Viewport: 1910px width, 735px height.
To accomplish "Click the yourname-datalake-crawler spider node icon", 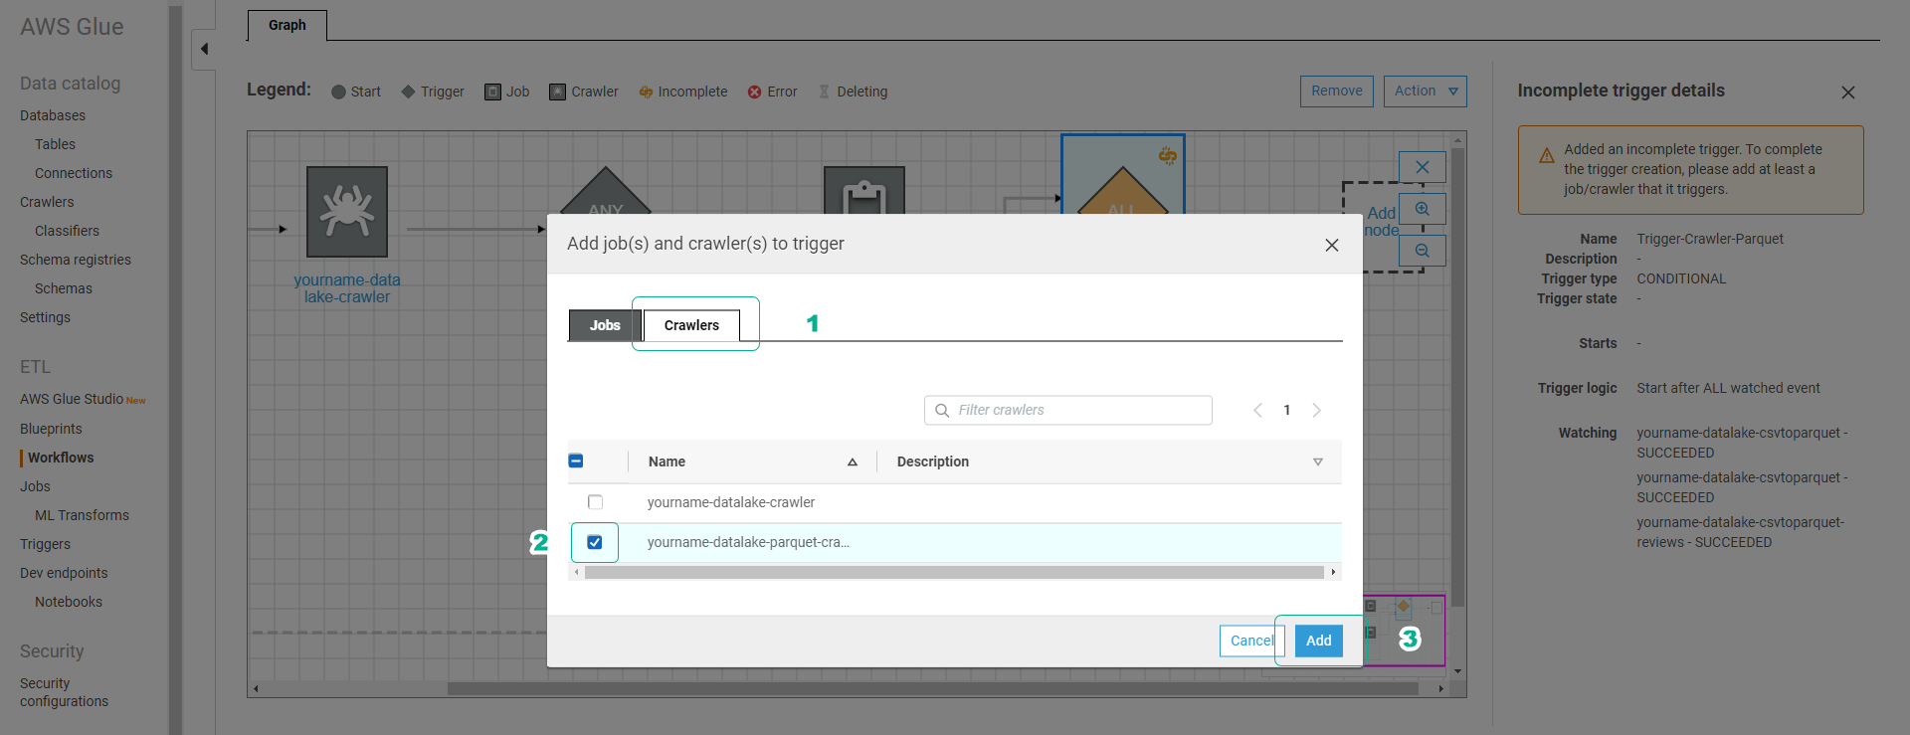I will pyautogui.click(x=346, y=212).
